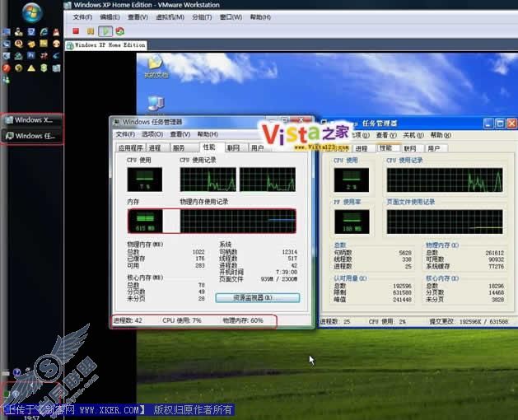Click the XP 峰值 value 241448

click(x=402, y=300)
